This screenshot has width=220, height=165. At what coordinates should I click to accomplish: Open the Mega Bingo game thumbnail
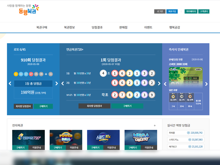click(141, 137)
